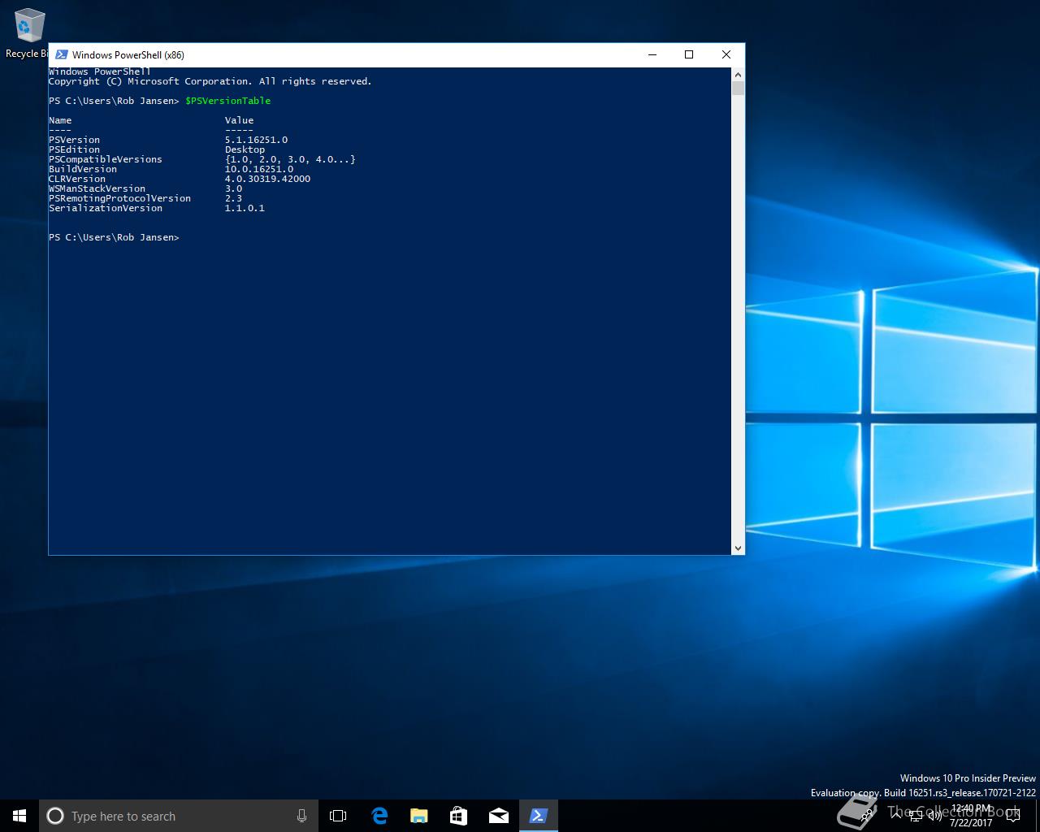
Task: Click the PSRemotingProtocolVersion value 2.3
Action: (233, 198)
